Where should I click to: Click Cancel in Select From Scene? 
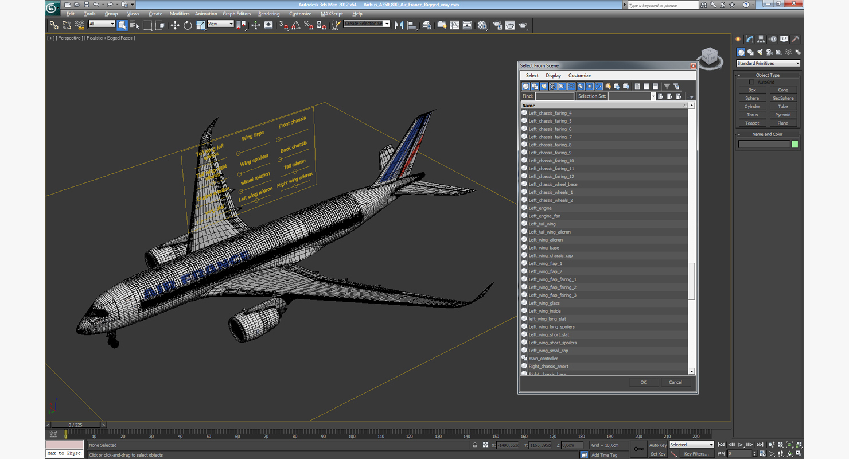675,382
